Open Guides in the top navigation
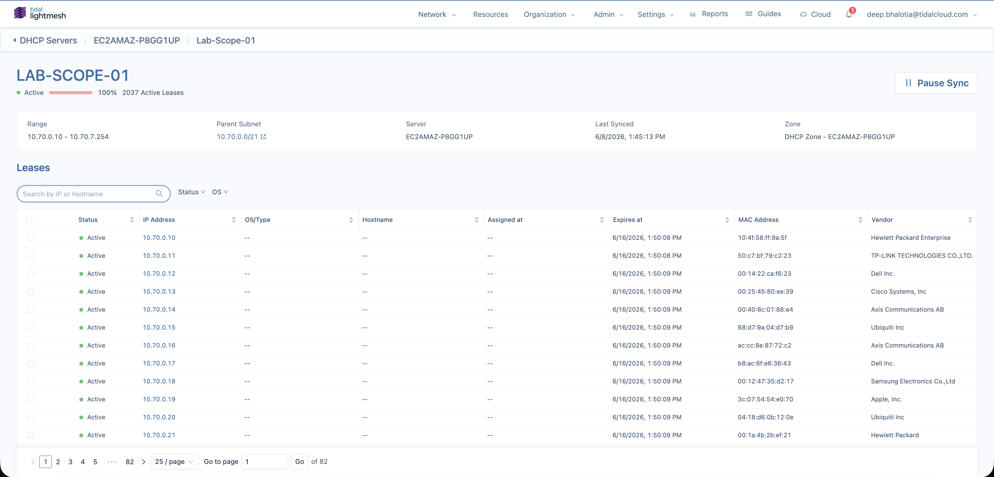The height and width of the screenshot is (477, 994). (769, 14)
